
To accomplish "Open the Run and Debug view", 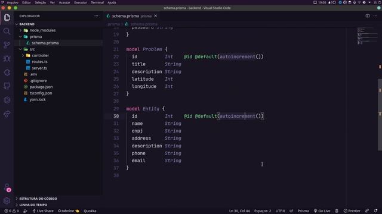I will click(7, 59).
